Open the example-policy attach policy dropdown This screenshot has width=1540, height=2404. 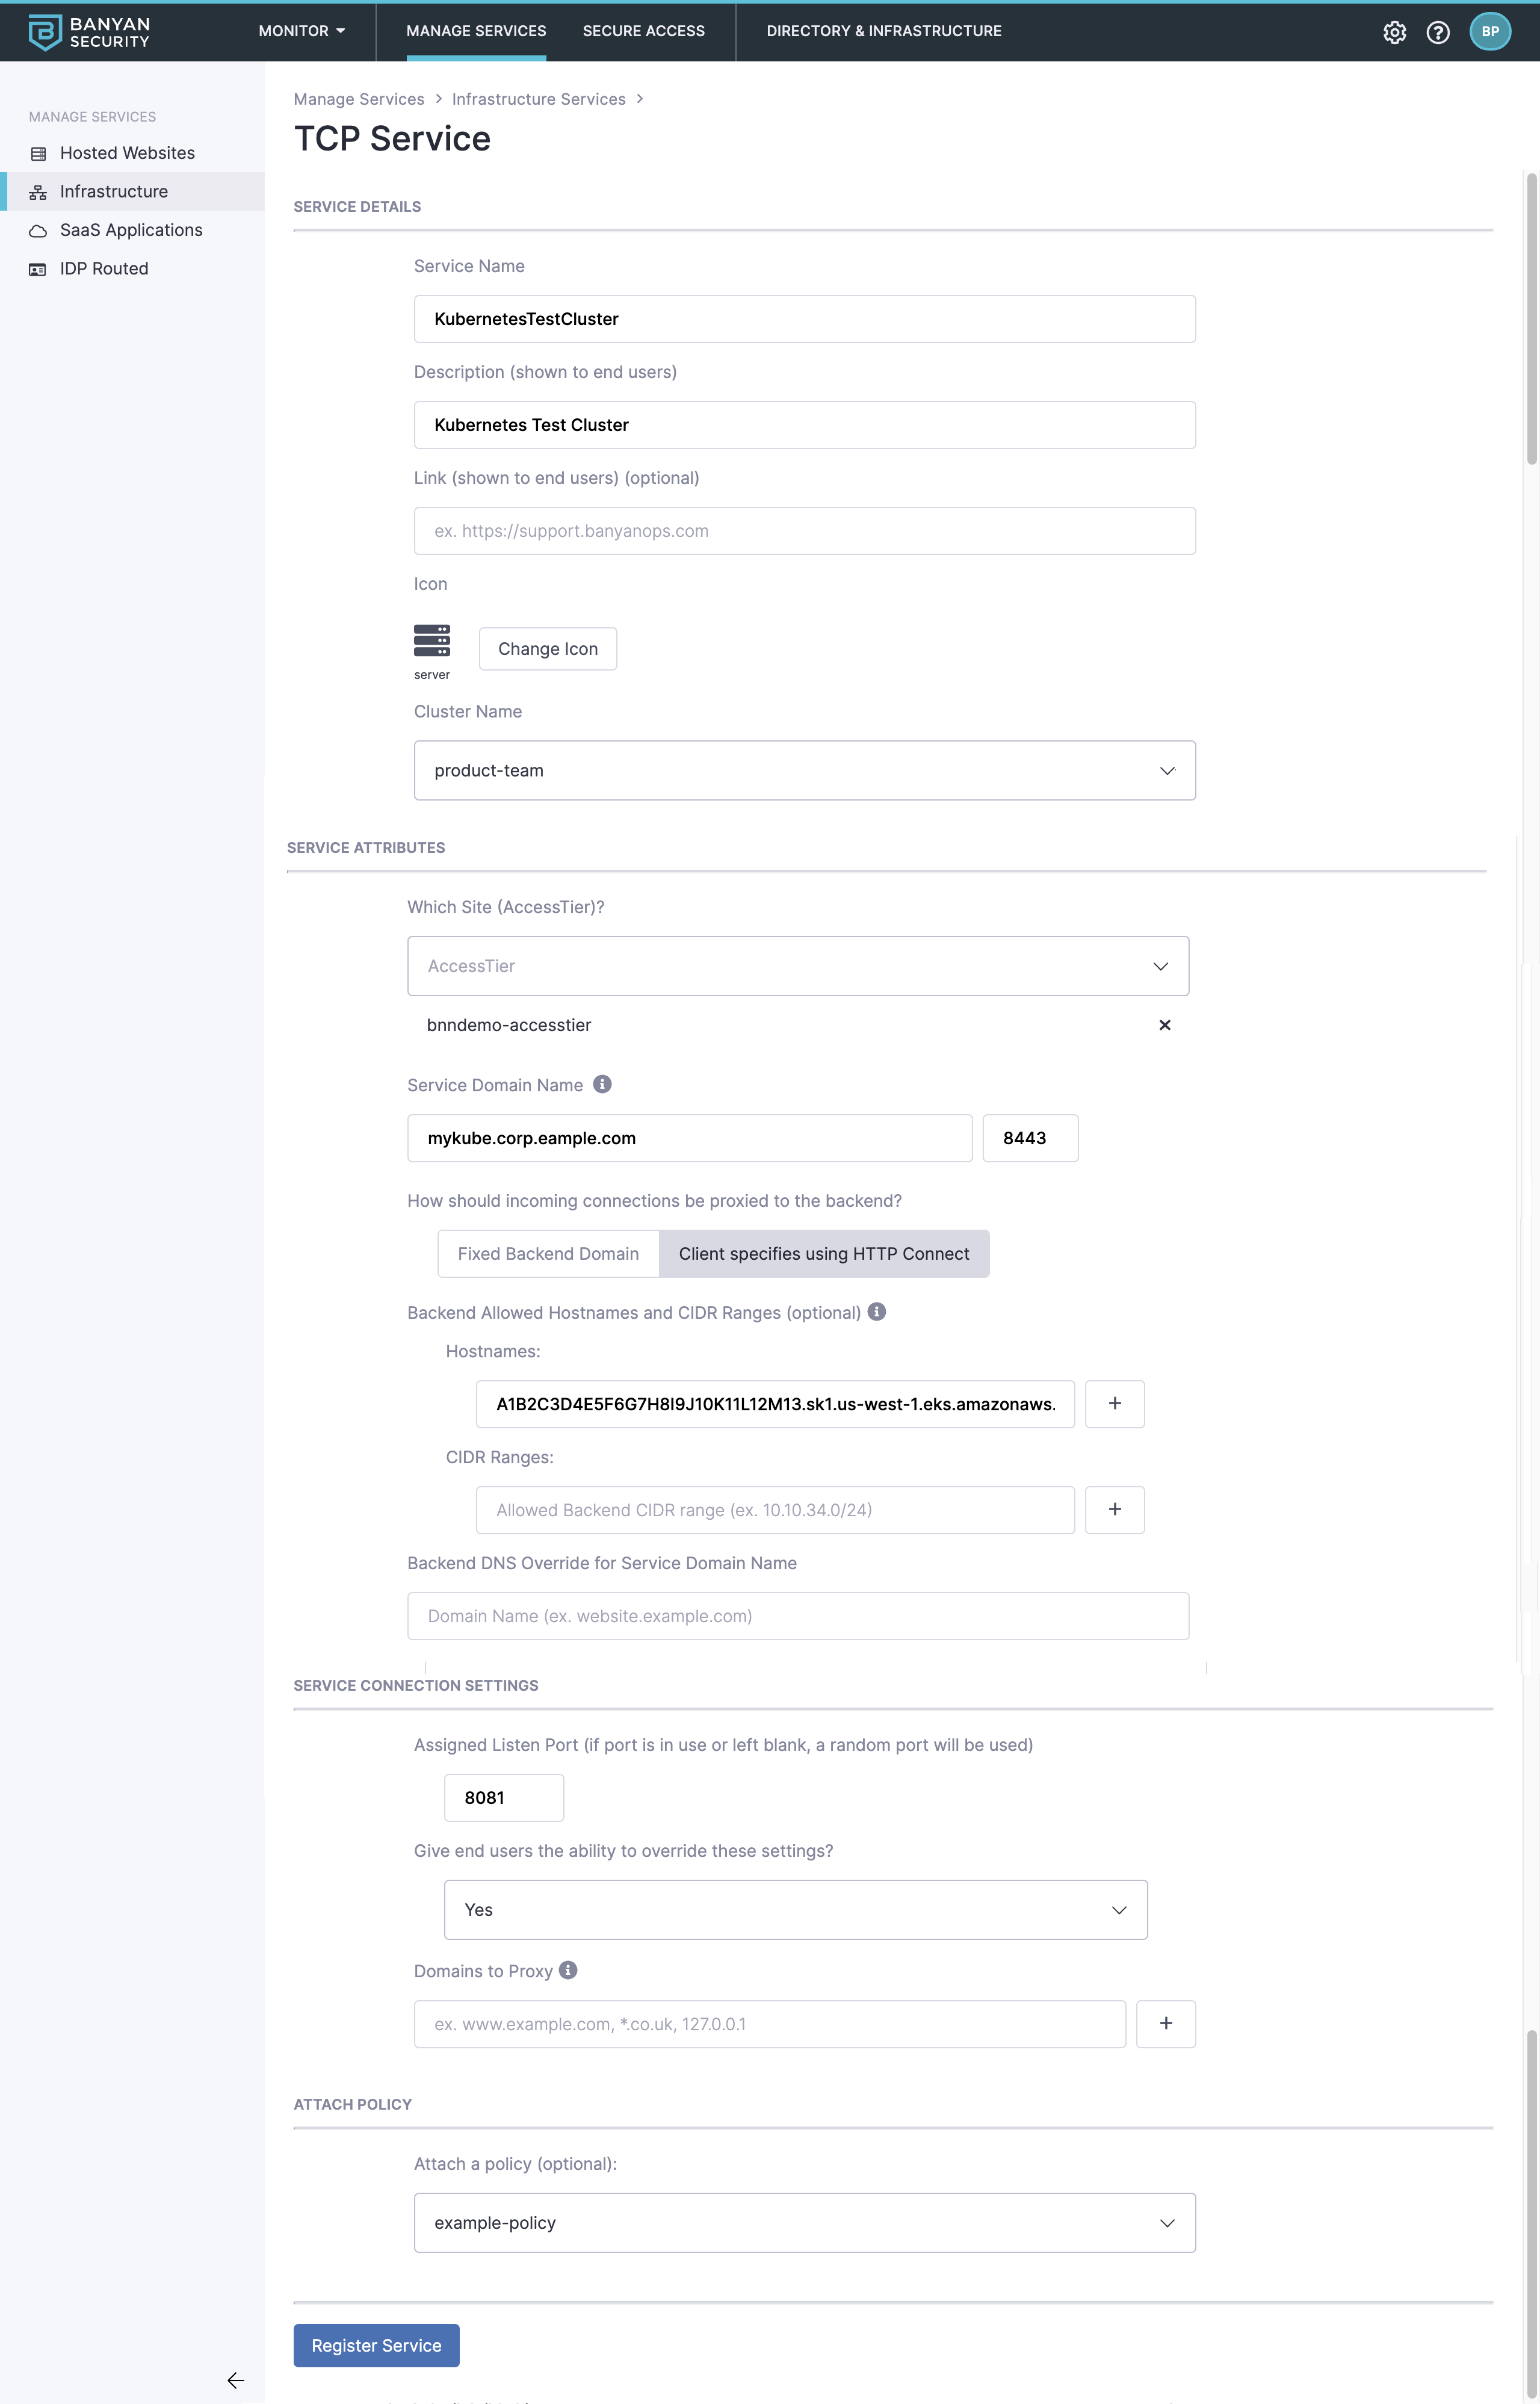pos(805,2222)
